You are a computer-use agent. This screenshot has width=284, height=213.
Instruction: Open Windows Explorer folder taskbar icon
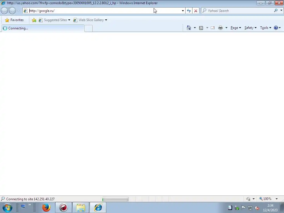(x=81, y=207)
